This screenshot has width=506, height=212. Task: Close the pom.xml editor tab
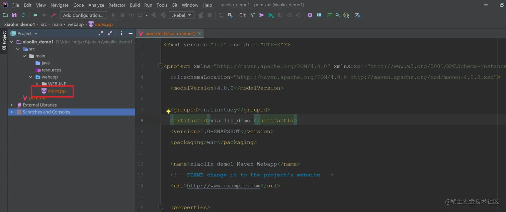point(199,33)
